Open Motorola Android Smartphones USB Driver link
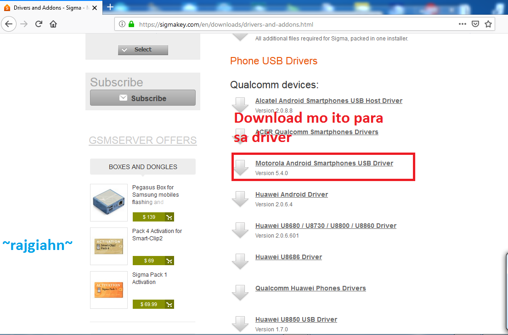Screen dimensions: 508x335 [x=324, y=163]
